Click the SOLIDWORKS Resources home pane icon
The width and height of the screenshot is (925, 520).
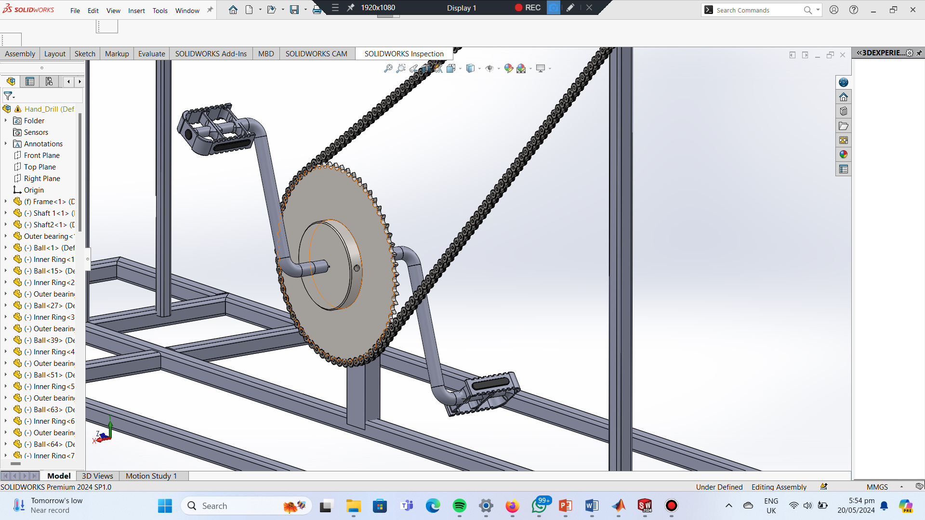843,97
